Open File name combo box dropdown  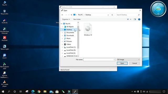(x=114, y=60)
